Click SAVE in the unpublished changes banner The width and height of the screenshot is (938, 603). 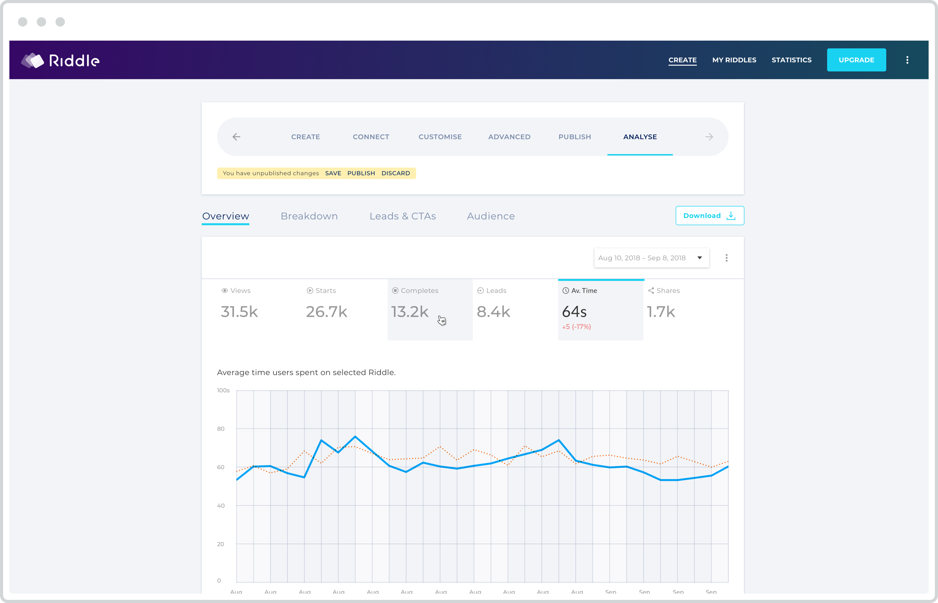(x=333, y=173)
